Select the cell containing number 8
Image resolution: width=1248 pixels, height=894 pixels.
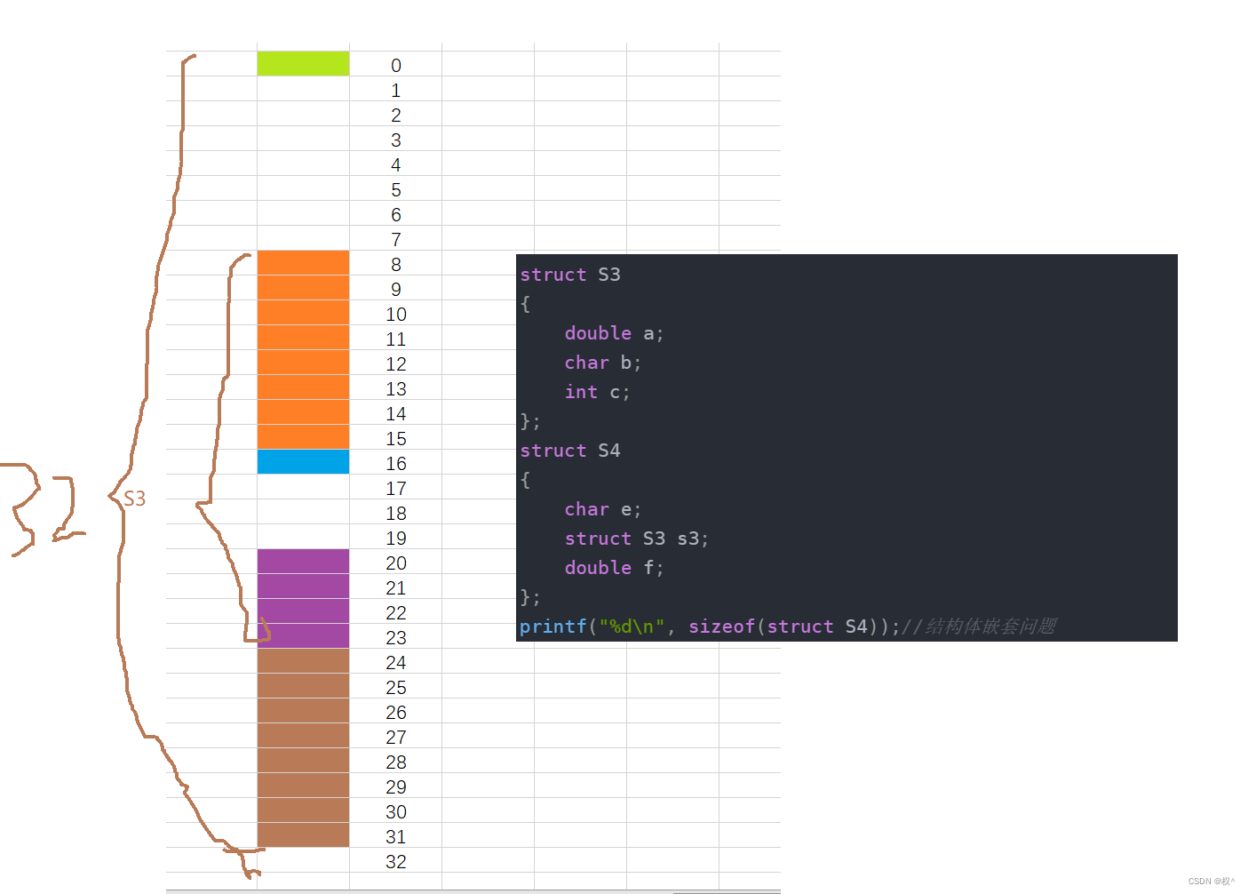[x=395, y=263]
